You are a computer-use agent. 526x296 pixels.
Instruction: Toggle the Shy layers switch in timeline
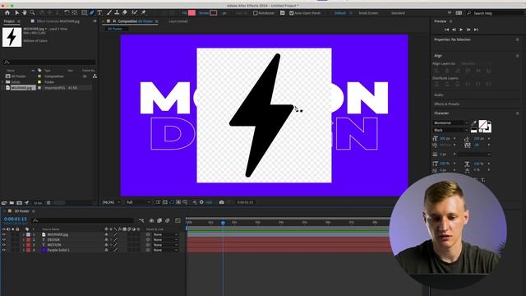tap(151, 220)
